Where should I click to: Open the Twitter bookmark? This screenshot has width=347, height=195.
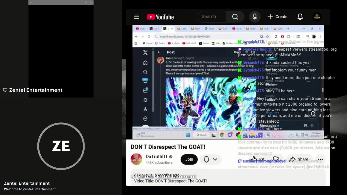204,43
